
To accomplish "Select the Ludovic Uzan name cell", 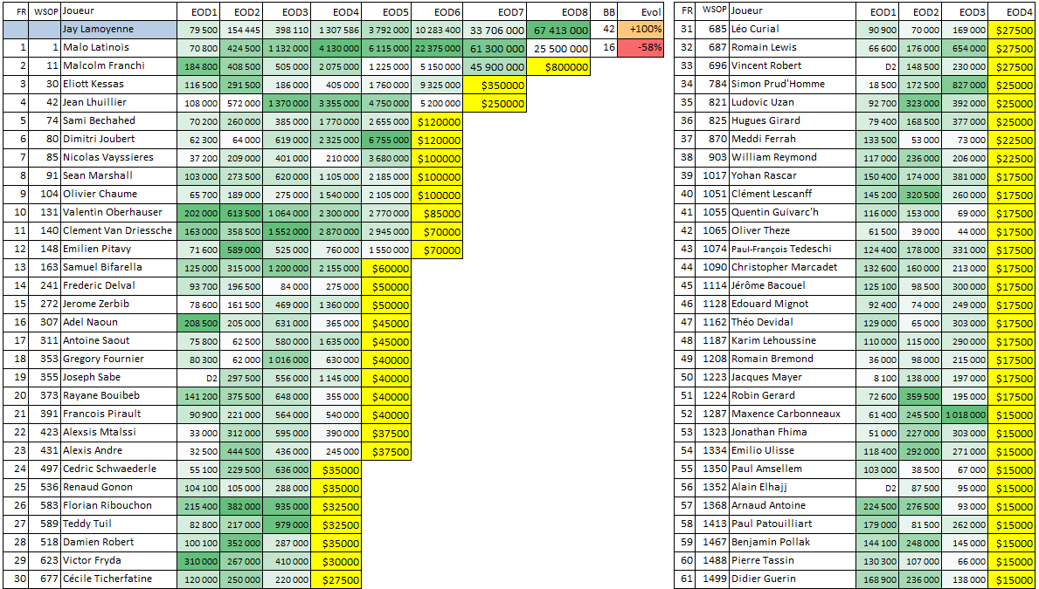I will (792, 103).
